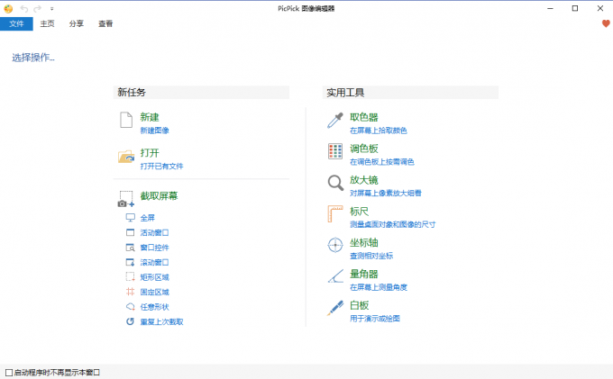The width and height of the screenshot is (613, 379).
Task: Click the active window capture icon
Action: [x=130, y=232]
